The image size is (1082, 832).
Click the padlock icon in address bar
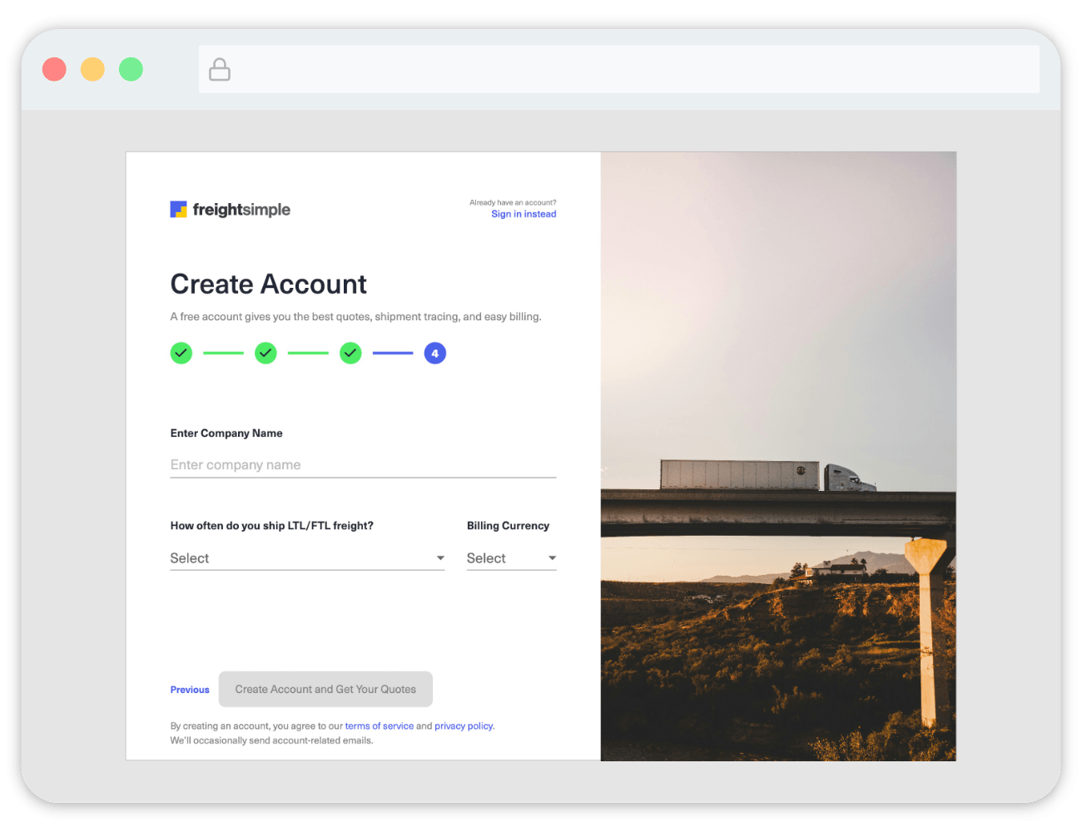click(x=220, y=69)
